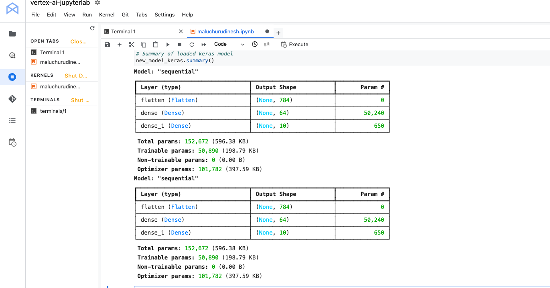Viewport: 550px width, 288px height.
Task: Interrupt the kernel with the stop icon
Action: click(x=180, y=45)
